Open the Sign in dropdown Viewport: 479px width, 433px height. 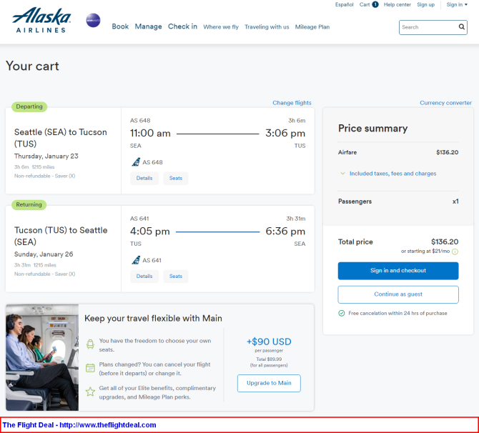click(x=457, y=4)
